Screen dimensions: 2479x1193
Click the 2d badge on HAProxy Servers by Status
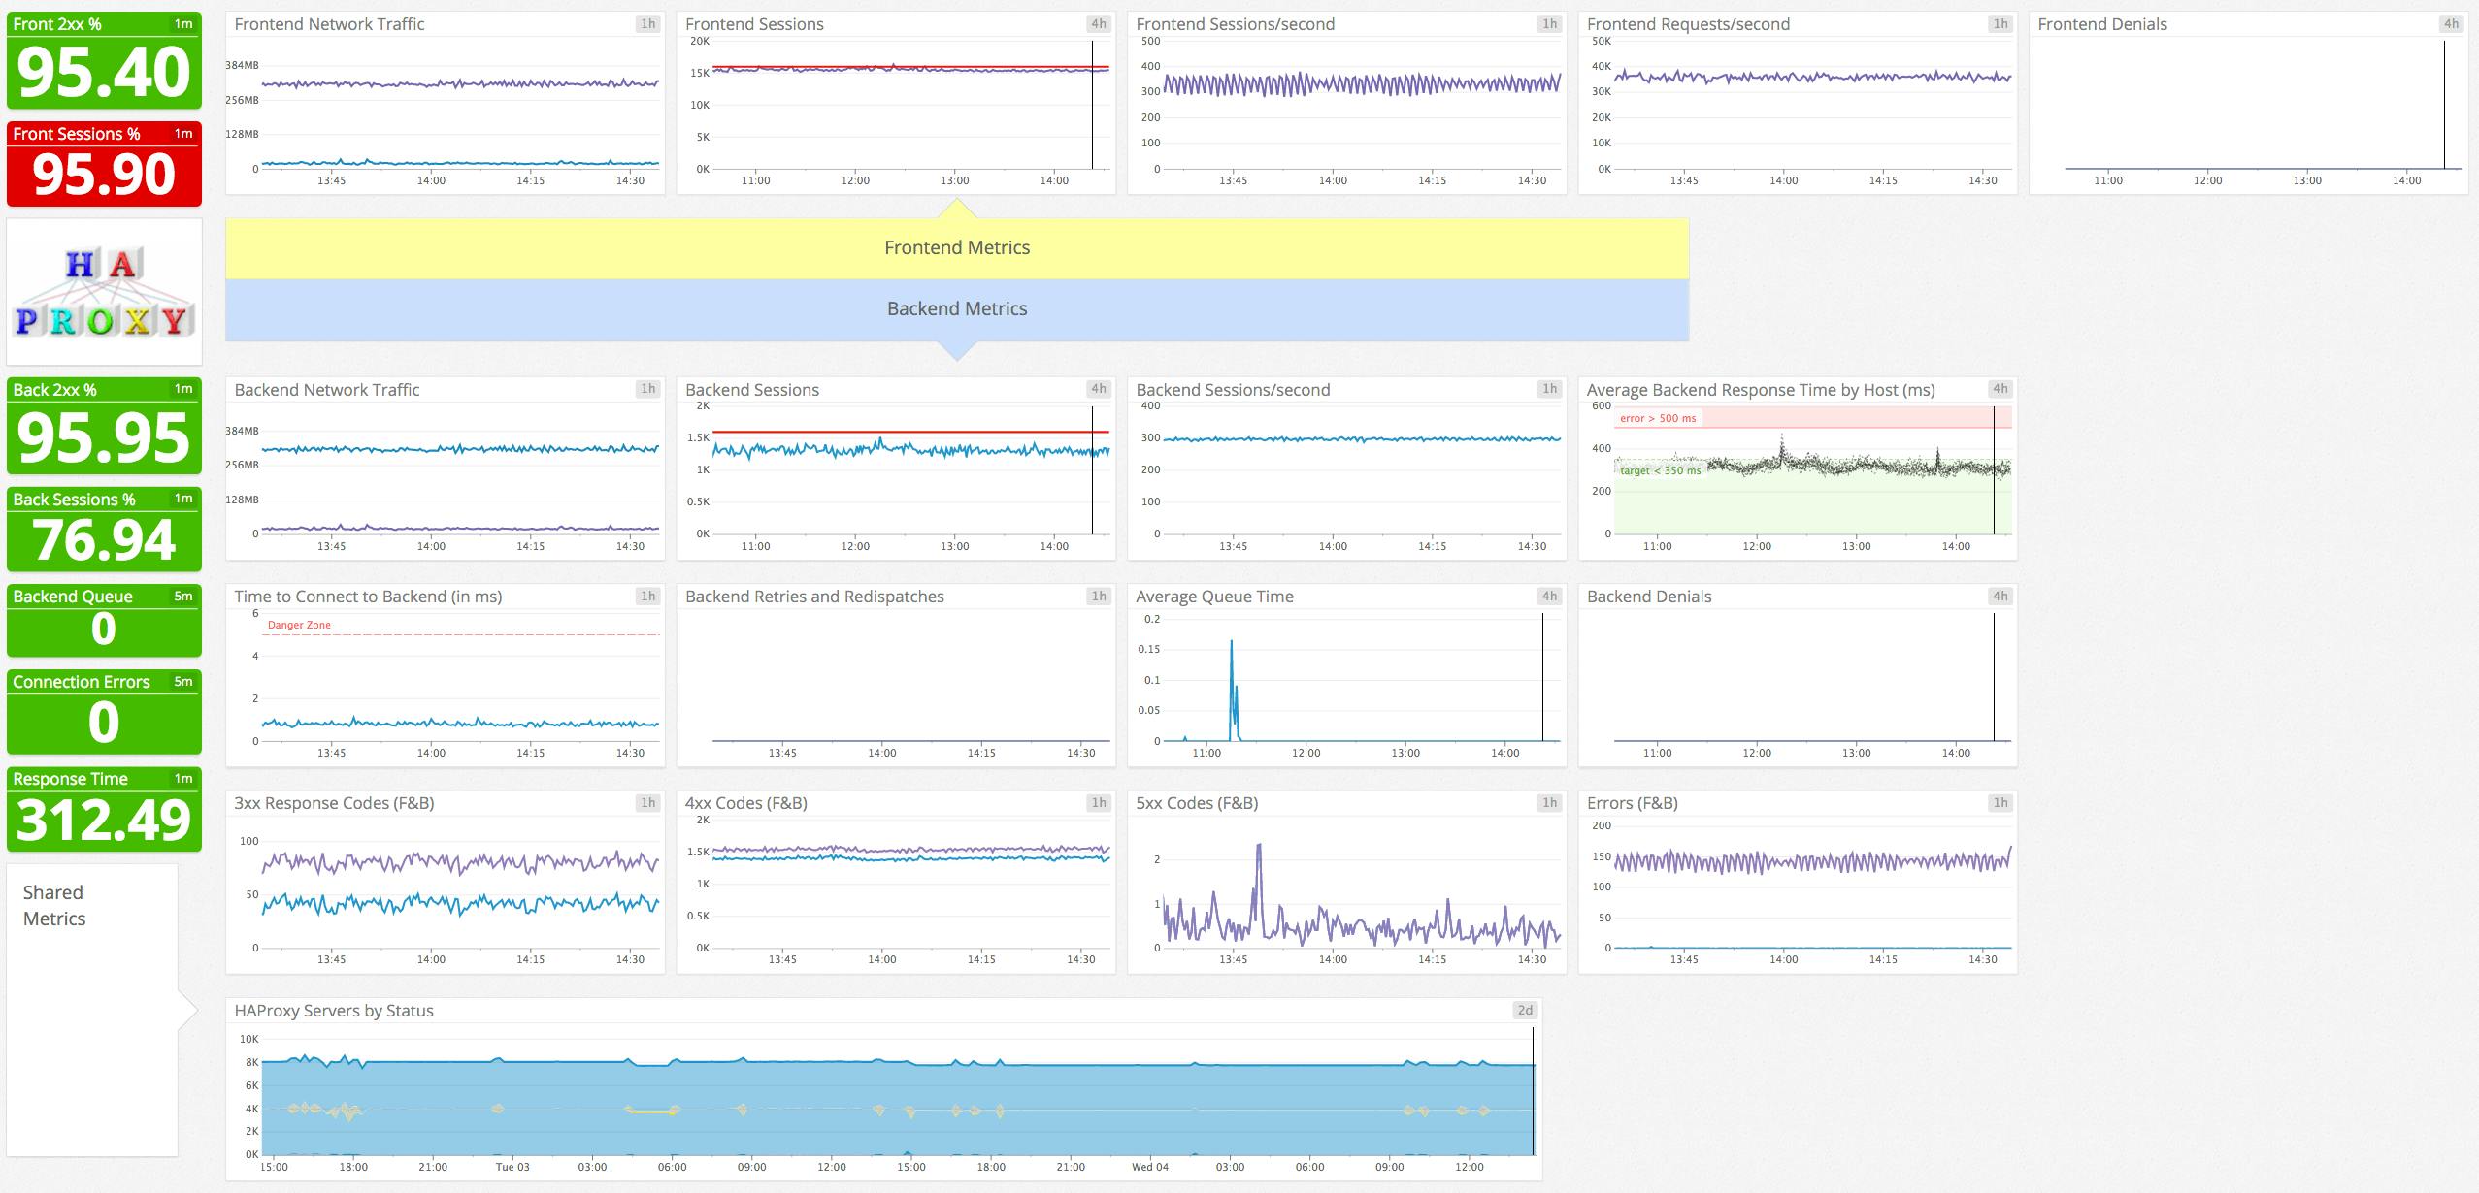point(1524,1009)
